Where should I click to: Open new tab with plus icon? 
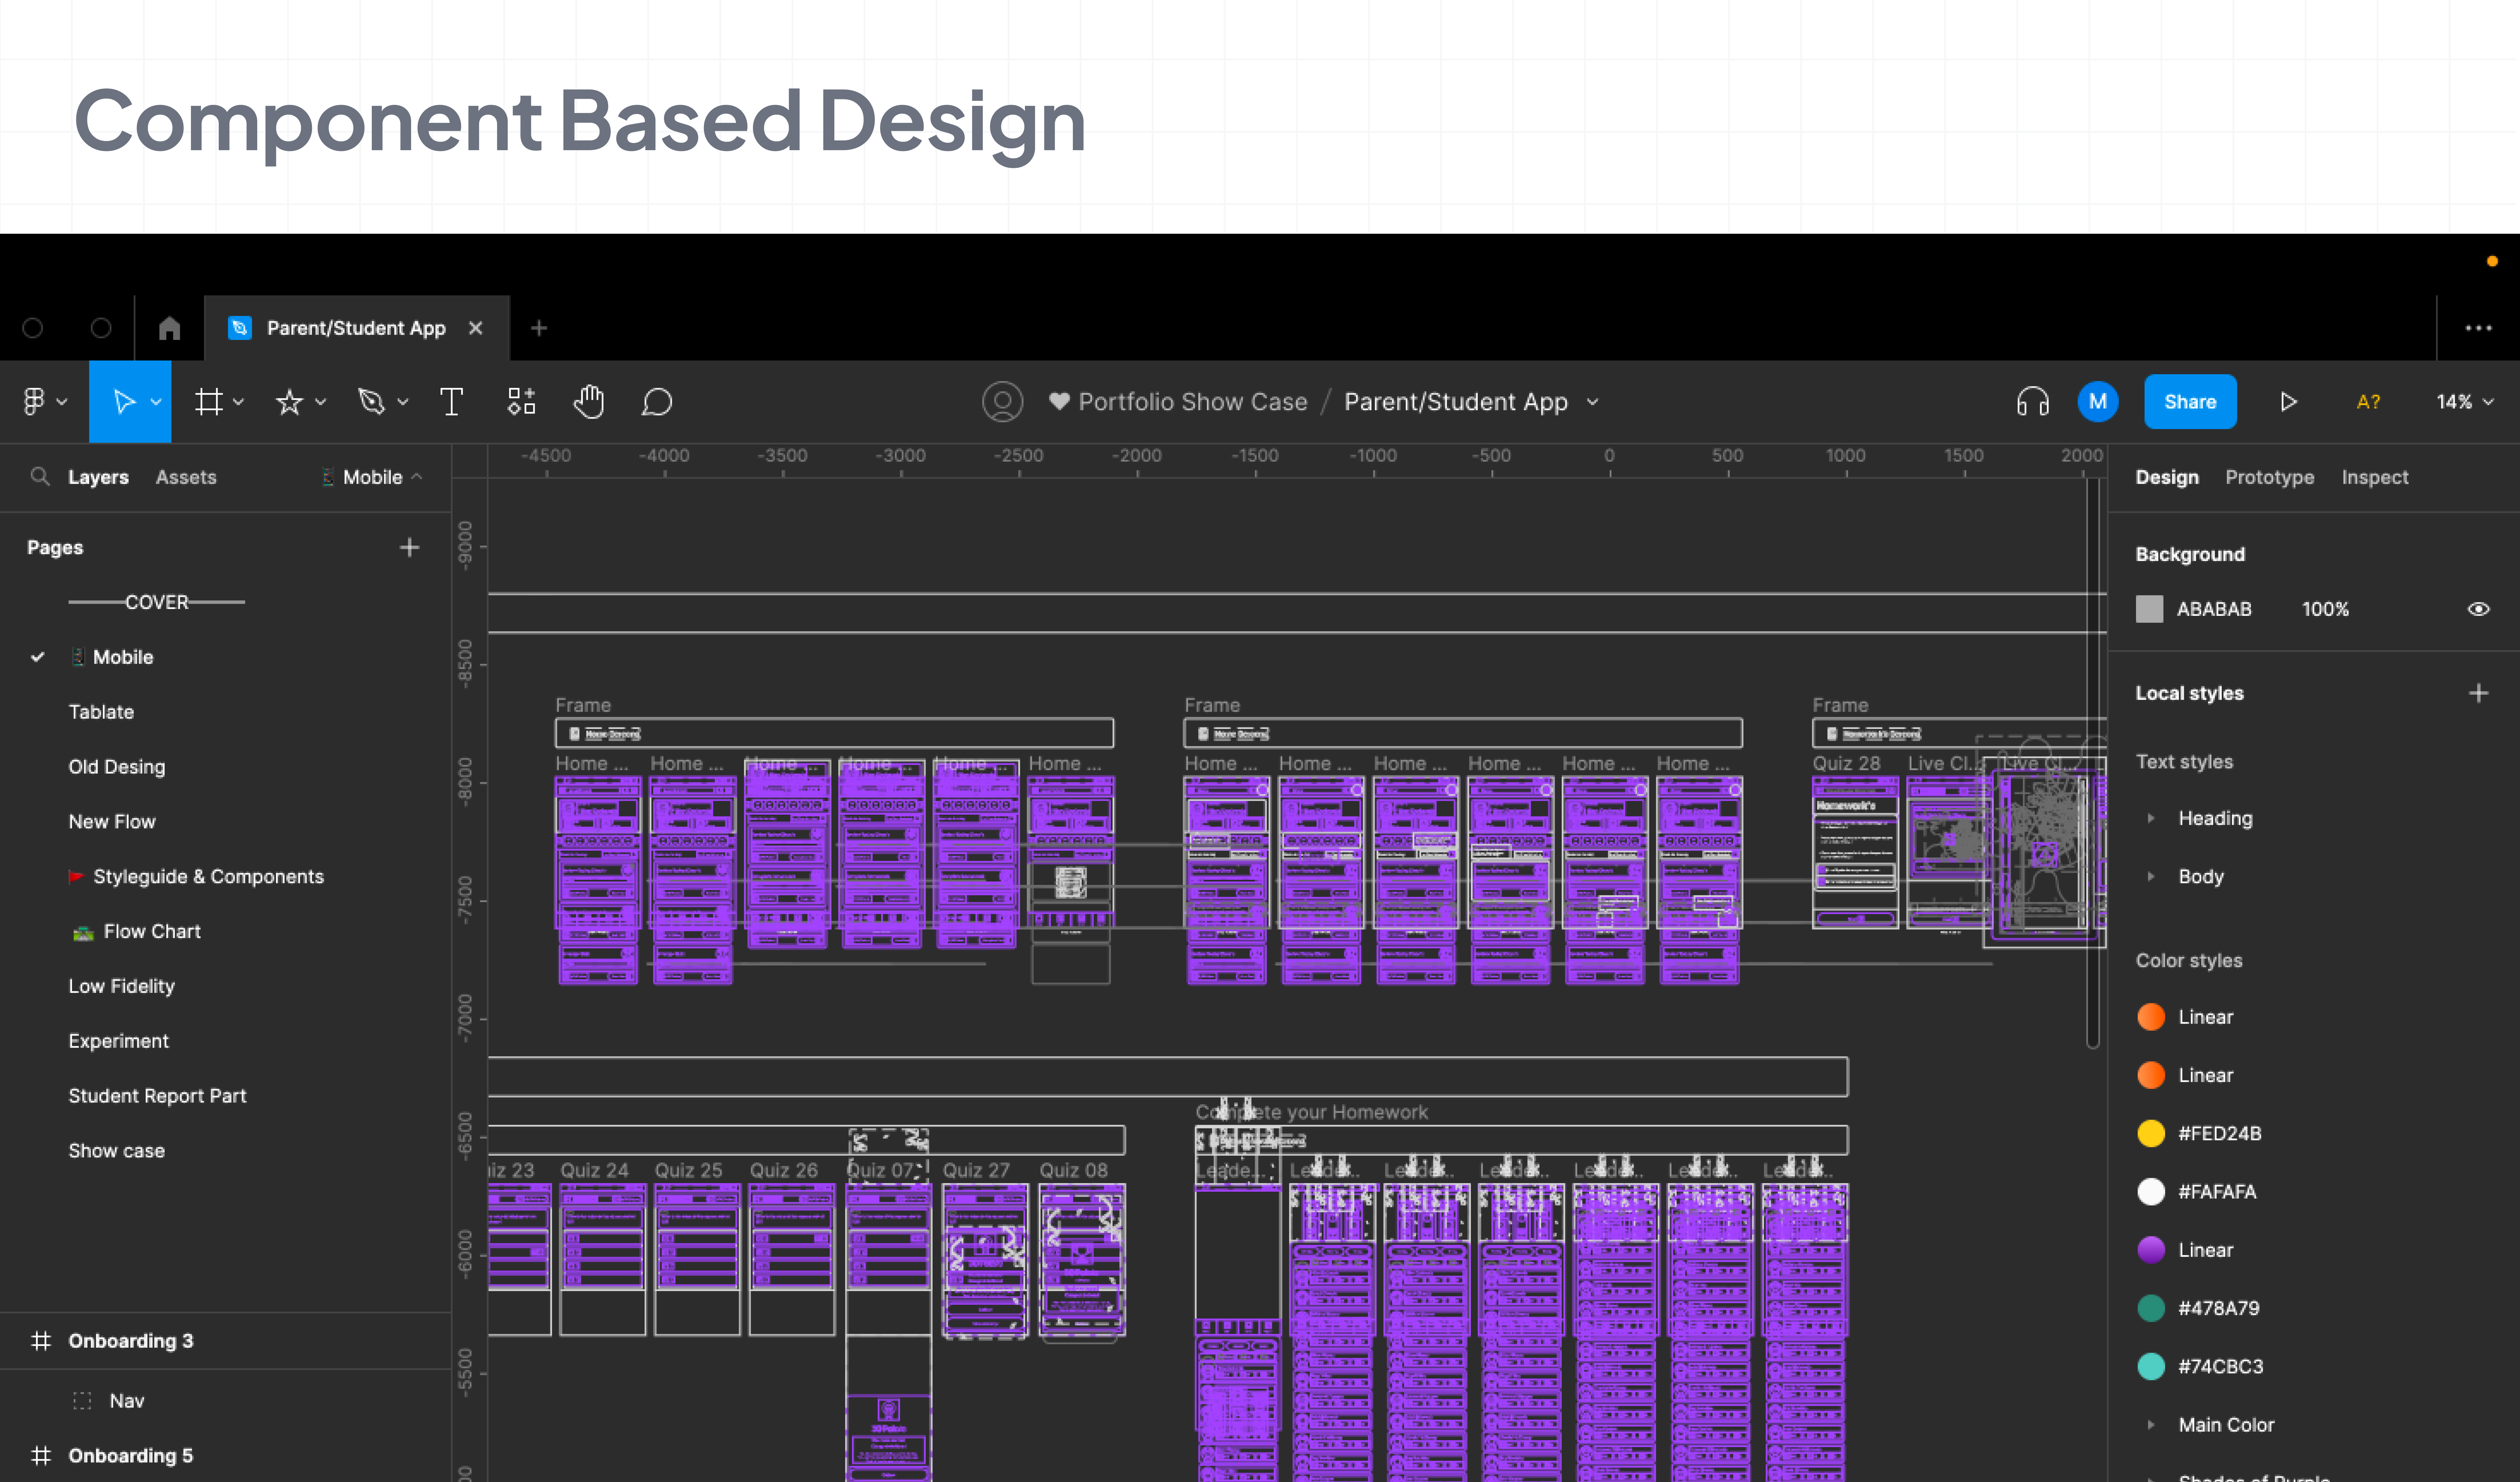click(539, 328)
